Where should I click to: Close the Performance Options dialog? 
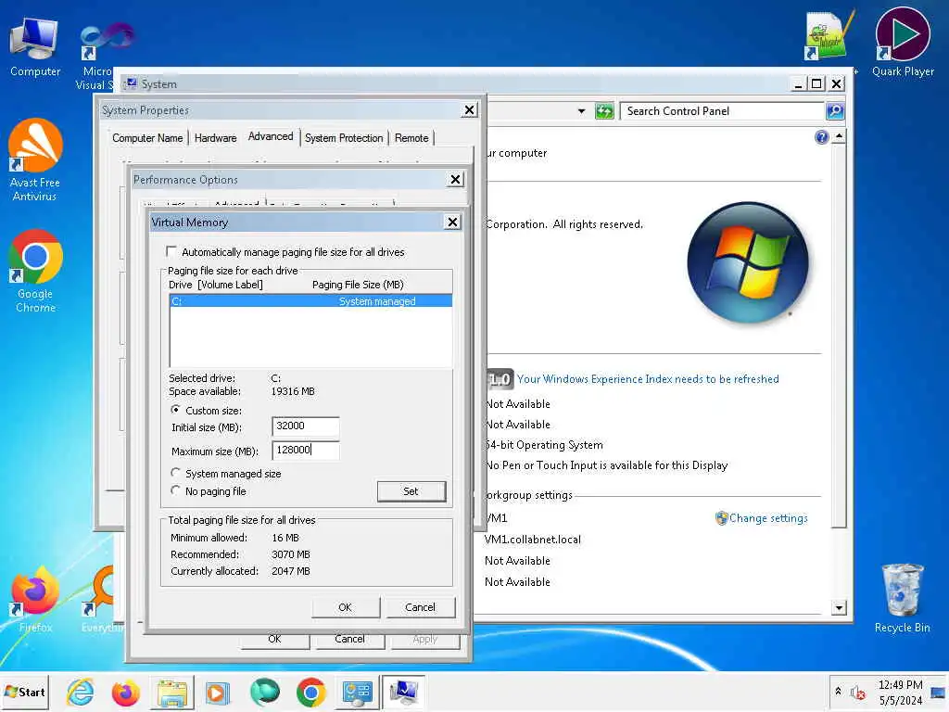[x=455, y=179]
